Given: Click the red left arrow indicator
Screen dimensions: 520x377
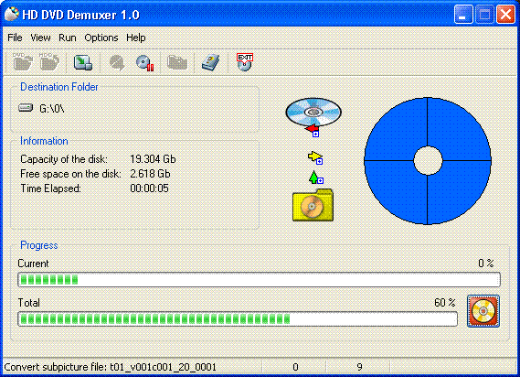Looking at the screenshot, I should pyautogui.click(x=313, y=130).
